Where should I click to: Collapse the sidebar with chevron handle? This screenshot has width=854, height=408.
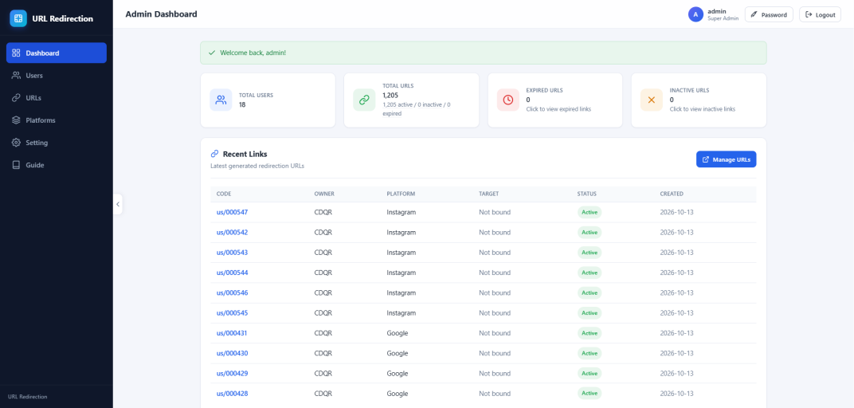pos(118,204)
